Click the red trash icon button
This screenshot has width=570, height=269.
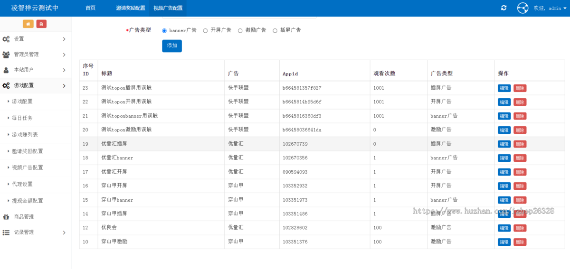(41, 24)
